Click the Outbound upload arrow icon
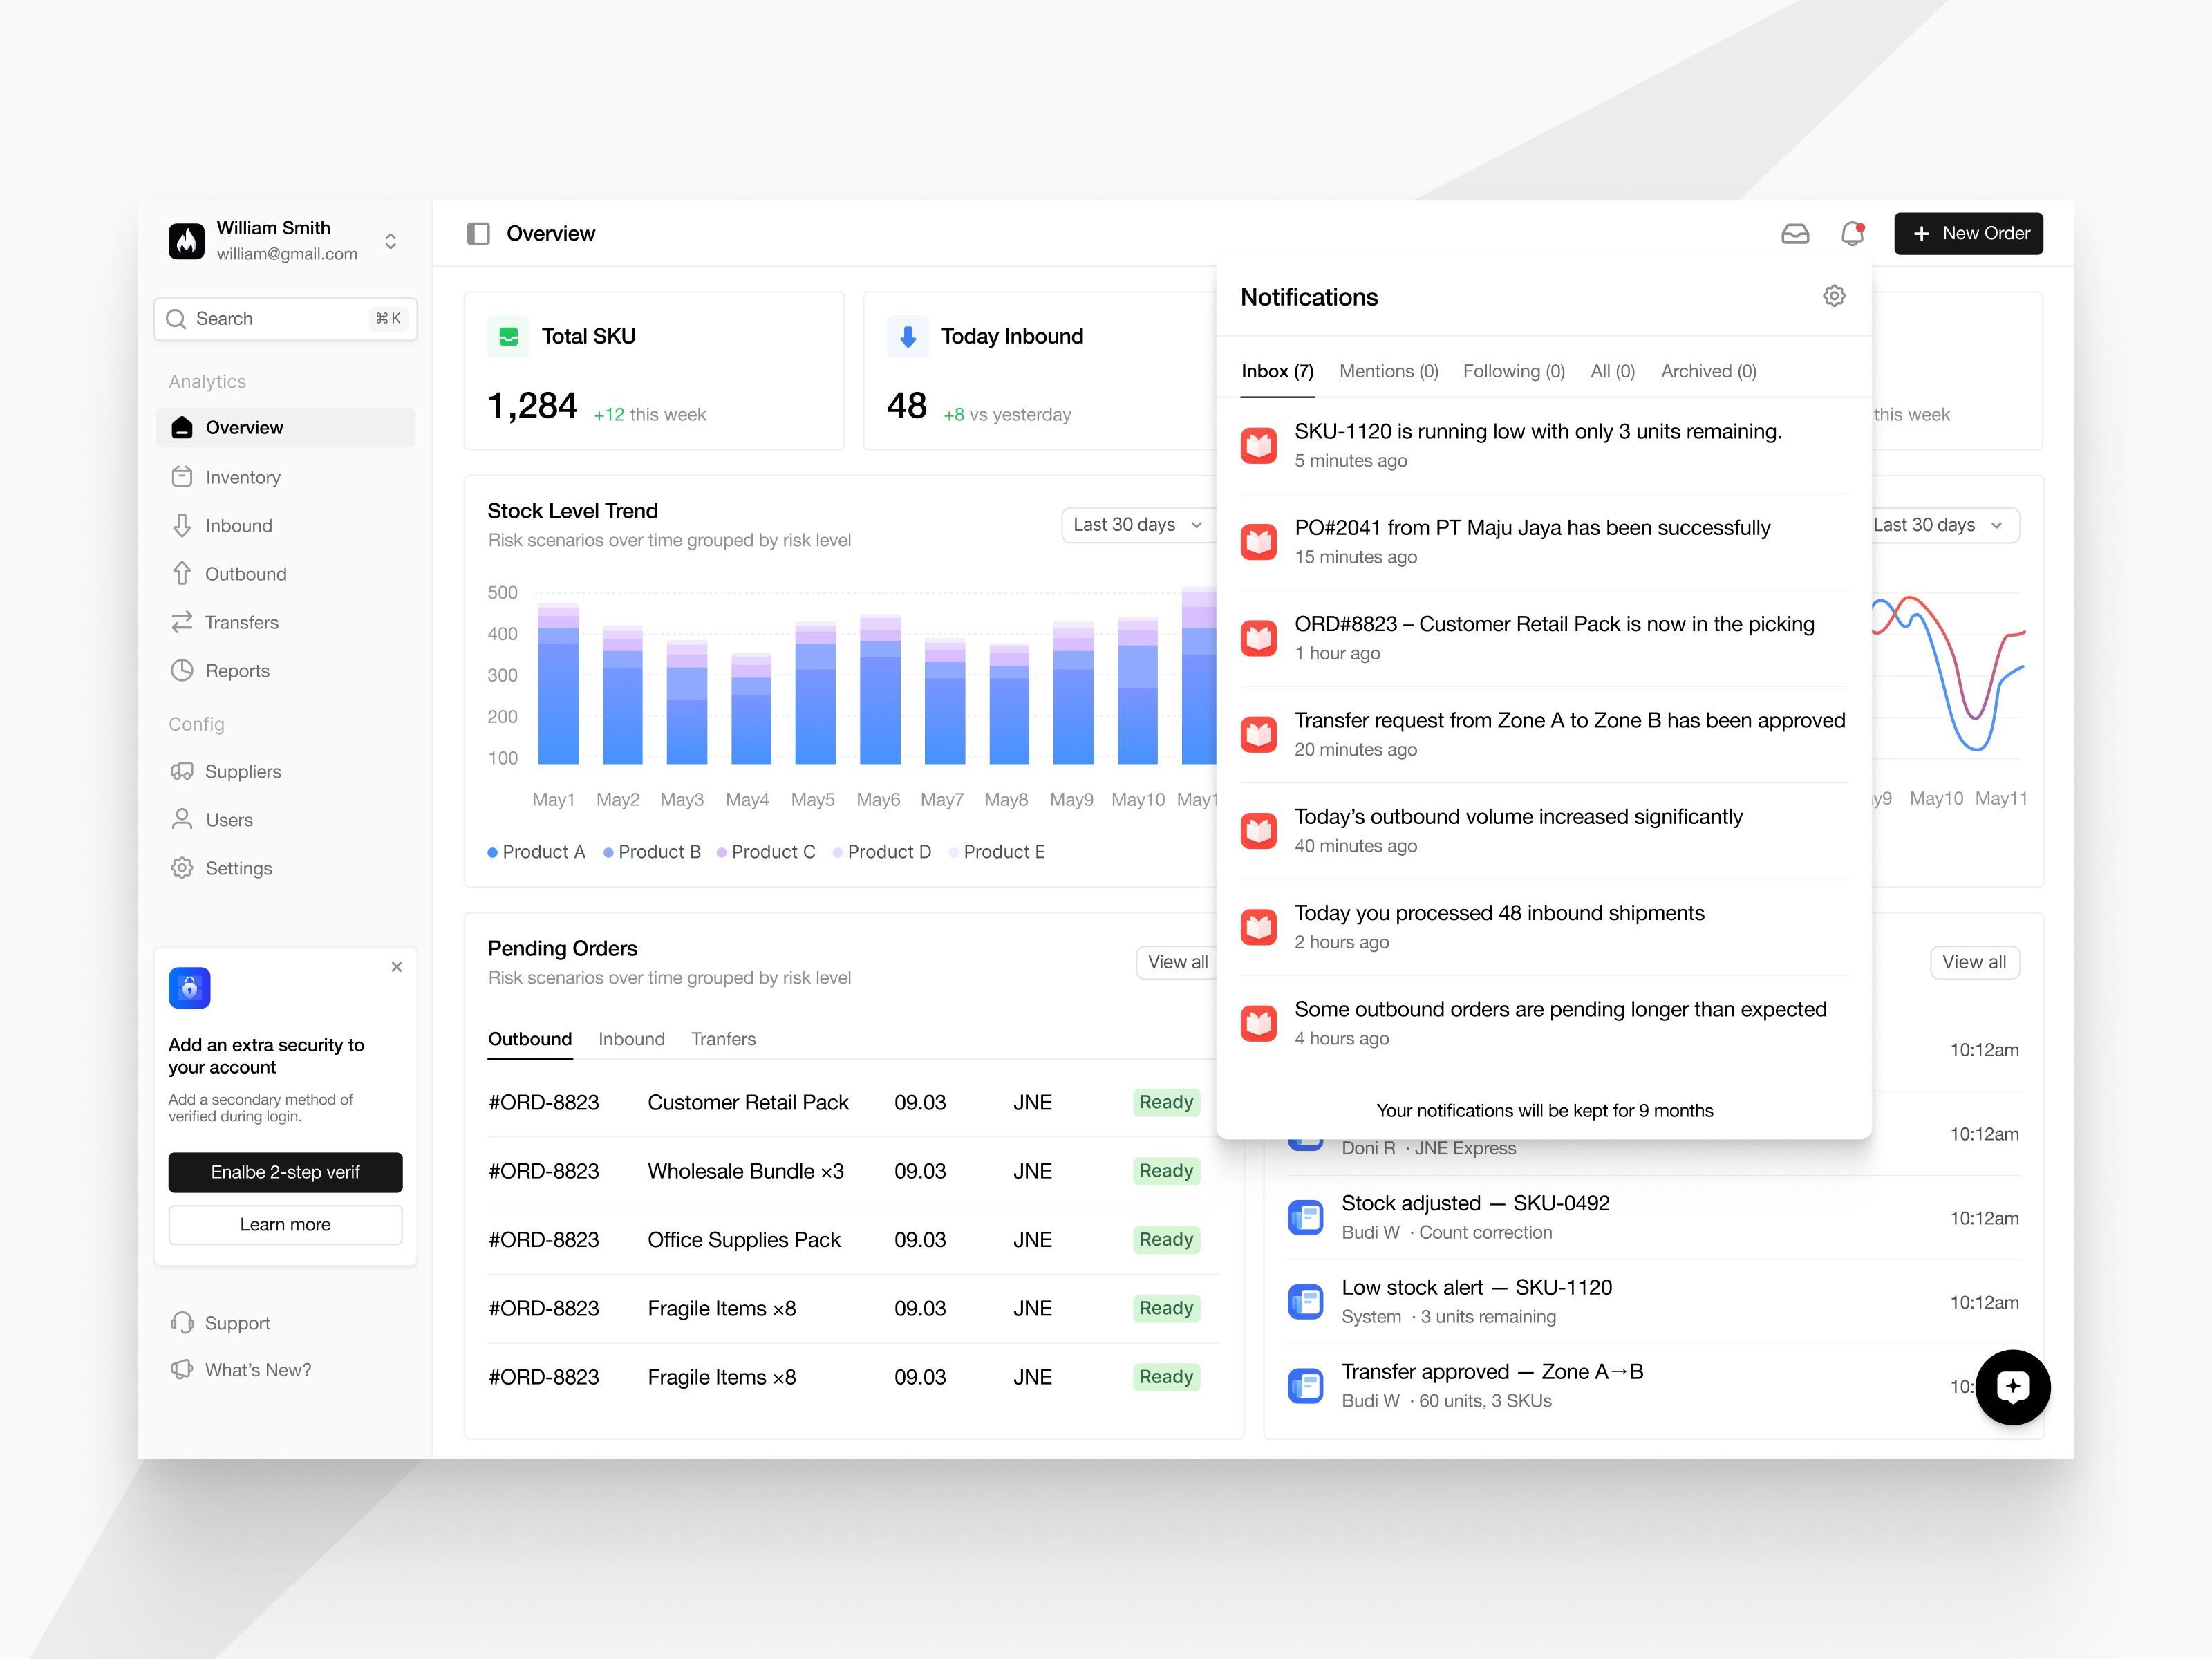The image size is (2212, 1659). point(181,573)
